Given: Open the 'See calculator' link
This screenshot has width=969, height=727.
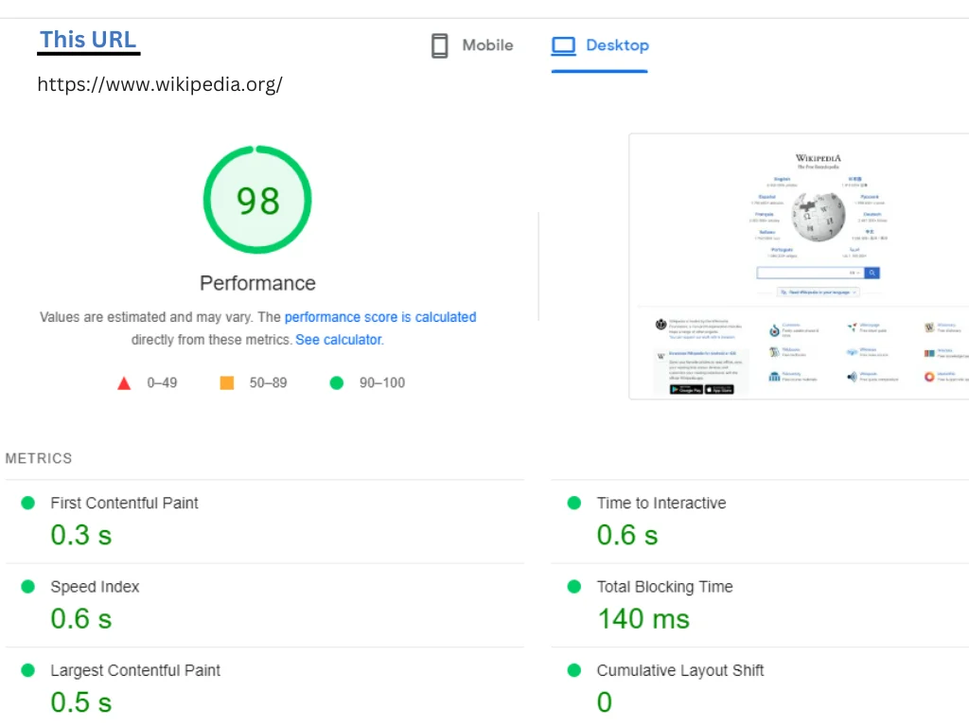Looking at the screenshot, I should click(x=339, y=340).
